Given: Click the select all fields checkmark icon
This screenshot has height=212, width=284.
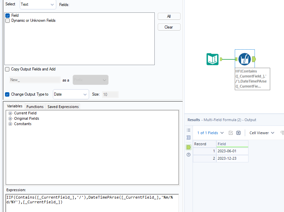Looking at the screenshot, I should (231, 133).
